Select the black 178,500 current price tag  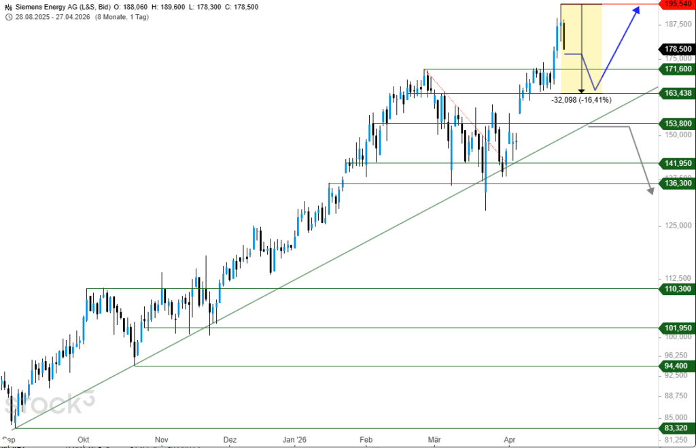pyautogui.click(x=677, y=49)
